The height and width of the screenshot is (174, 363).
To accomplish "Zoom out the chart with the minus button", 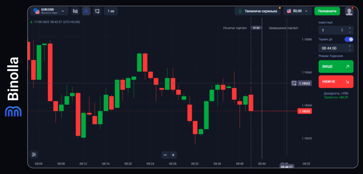I will [x=165, y=155].
